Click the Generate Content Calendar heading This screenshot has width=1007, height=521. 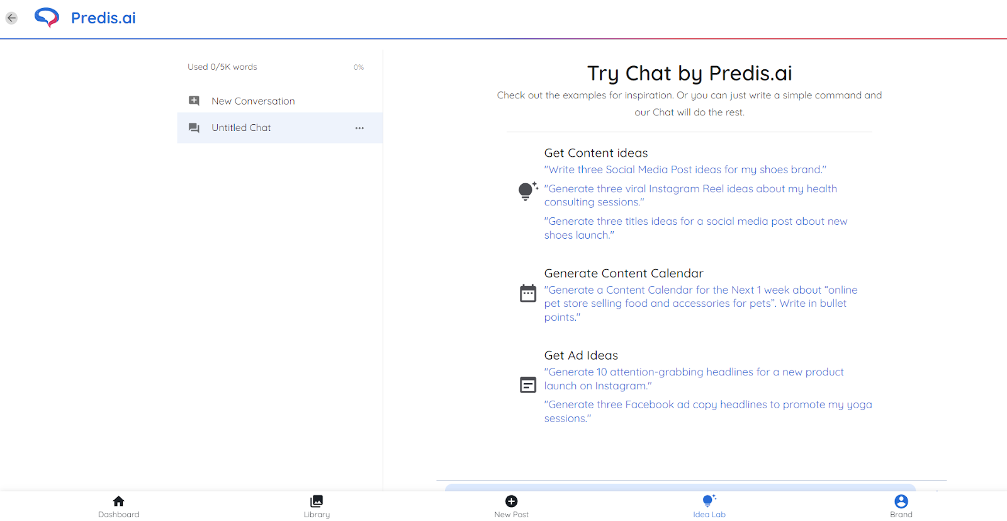tap(624, 273)
